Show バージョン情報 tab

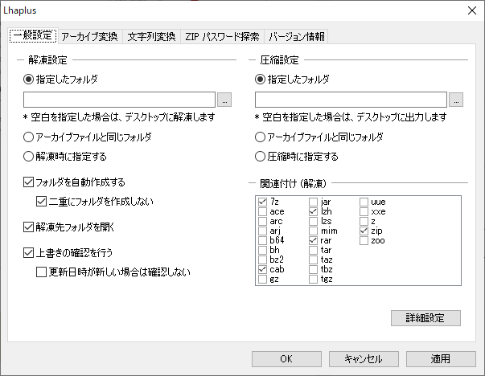tap(296, 36)
